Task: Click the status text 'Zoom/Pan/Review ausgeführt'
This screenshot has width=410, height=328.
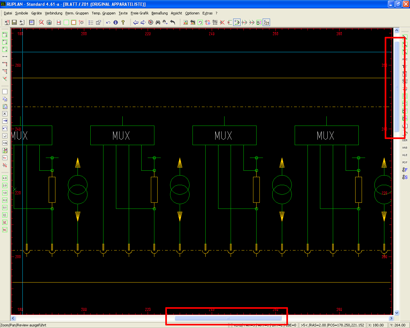Action: coord(23,325)
